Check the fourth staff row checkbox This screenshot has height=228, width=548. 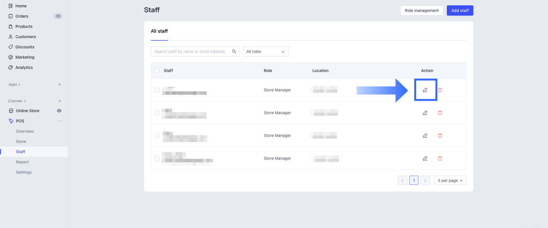pyautogui.click(x=157, y=159)
